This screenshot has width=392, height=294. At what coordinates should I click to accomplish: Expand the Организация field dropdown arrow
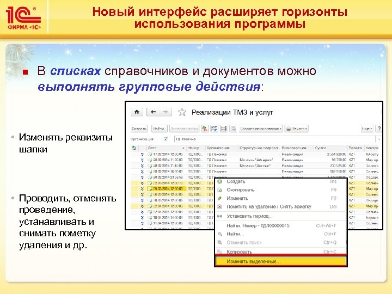[x=379, y=139]
